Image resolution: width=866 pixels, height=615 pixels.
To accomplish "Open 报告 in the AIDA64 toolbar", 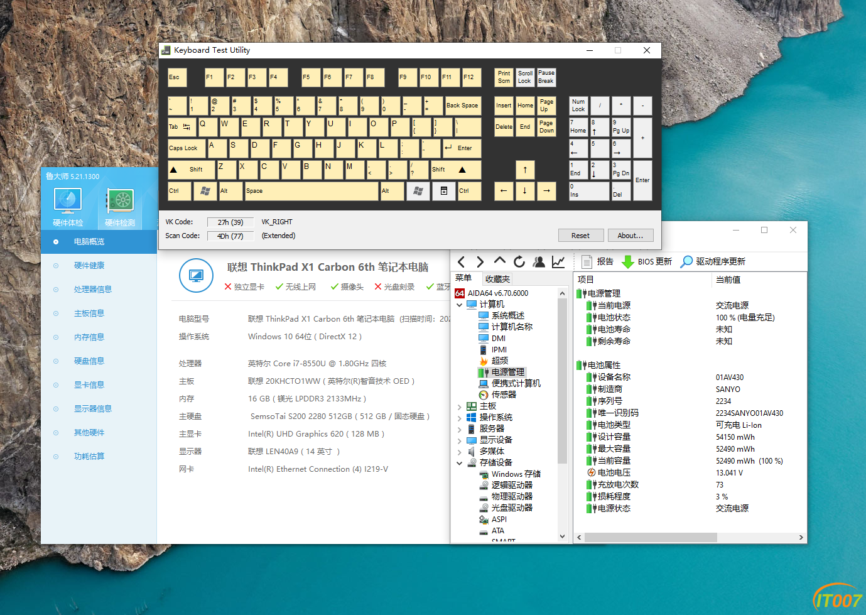I will [597, 262].
